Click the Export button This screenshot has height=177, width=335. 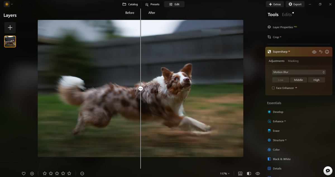295,4
